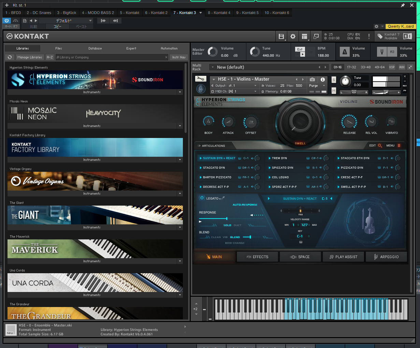Toggle plugin bypass power button
The width and height of the screenshot is (420, 348).
(x=6, y=20)
